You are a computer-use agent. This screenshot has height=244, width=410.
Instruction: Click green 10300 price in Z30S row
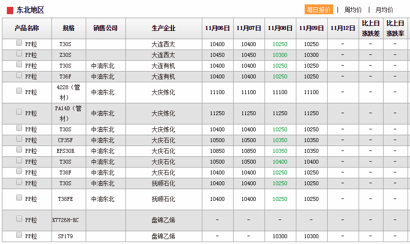[x=280, y=55]
